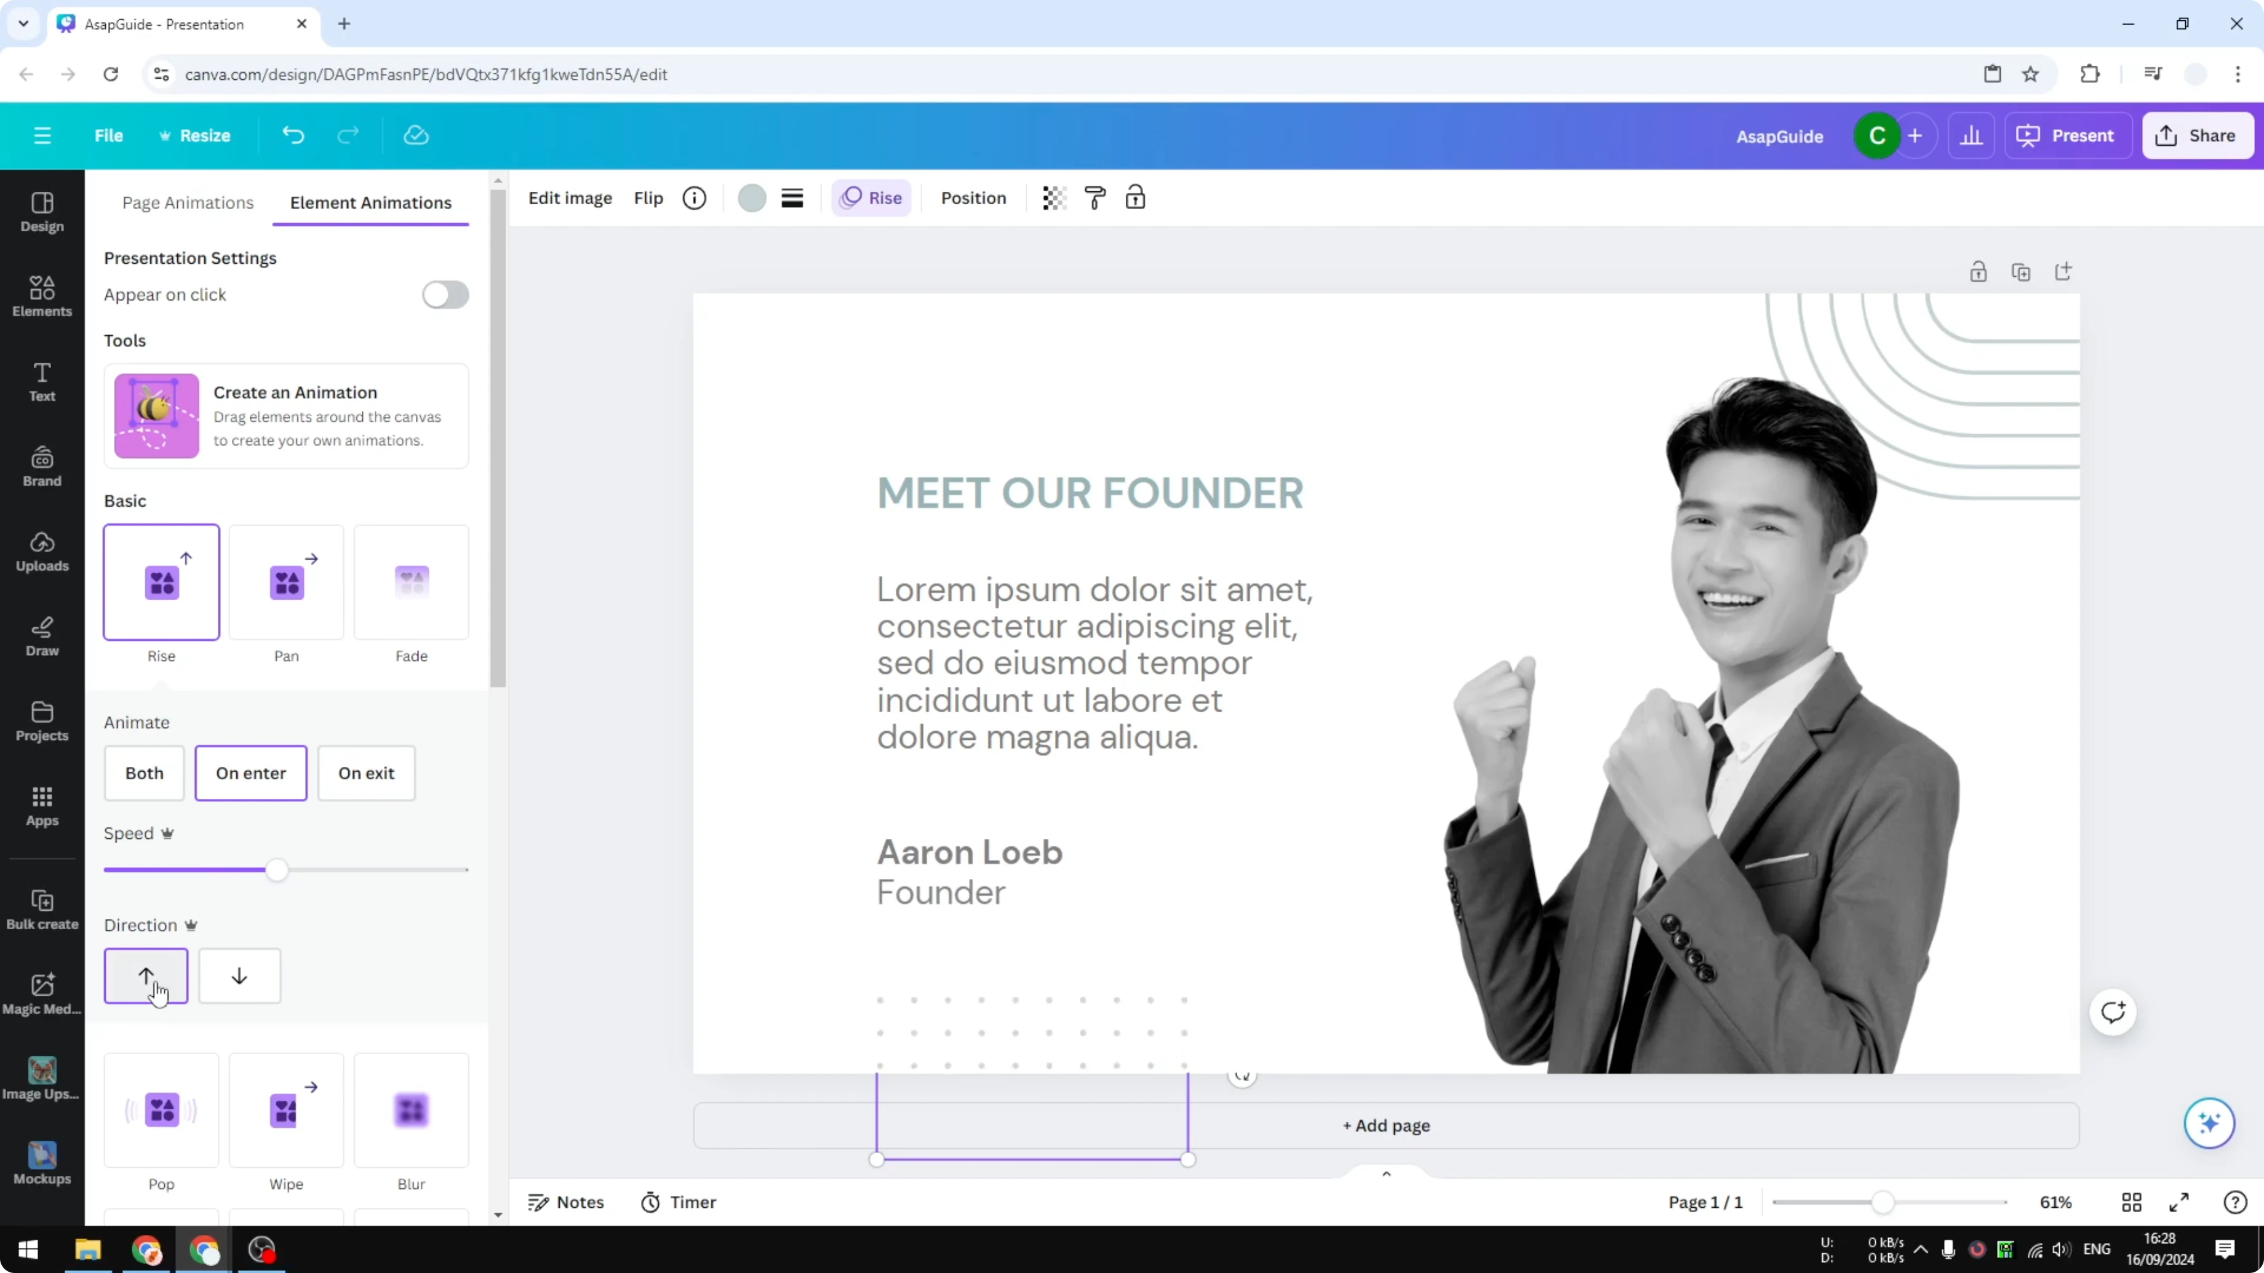Open the Draw sidebar tool
Image resolution: width=2264 pixels, height=1273 pixels.
click(x=42, y=637)
